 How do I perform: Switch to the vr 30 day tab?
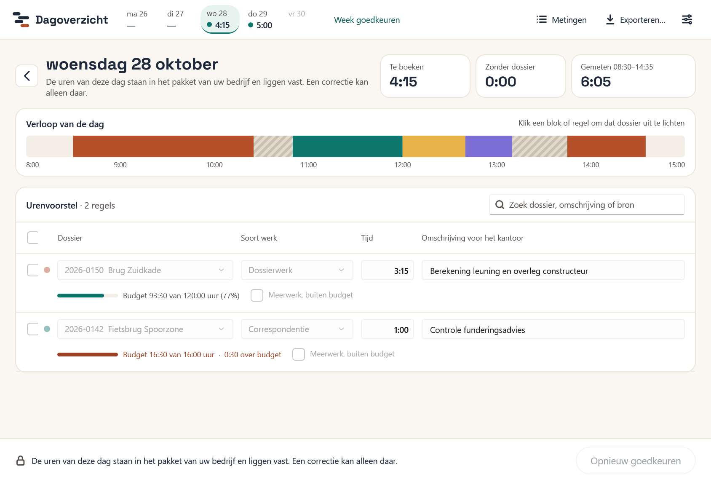[x=297, y=19]
